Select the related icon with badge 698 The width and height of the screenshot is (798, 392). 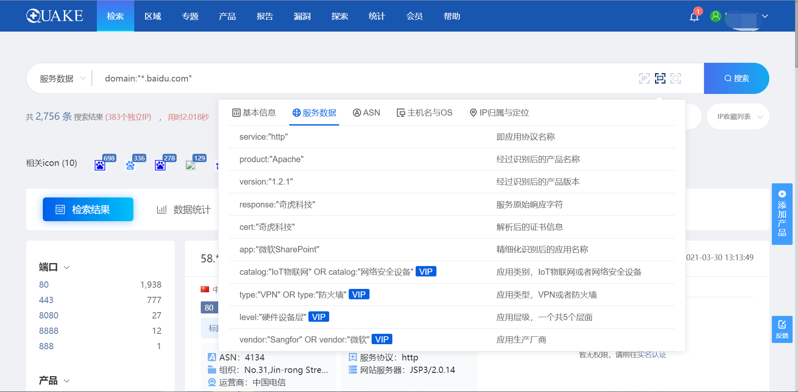click(x=100, y=165)
